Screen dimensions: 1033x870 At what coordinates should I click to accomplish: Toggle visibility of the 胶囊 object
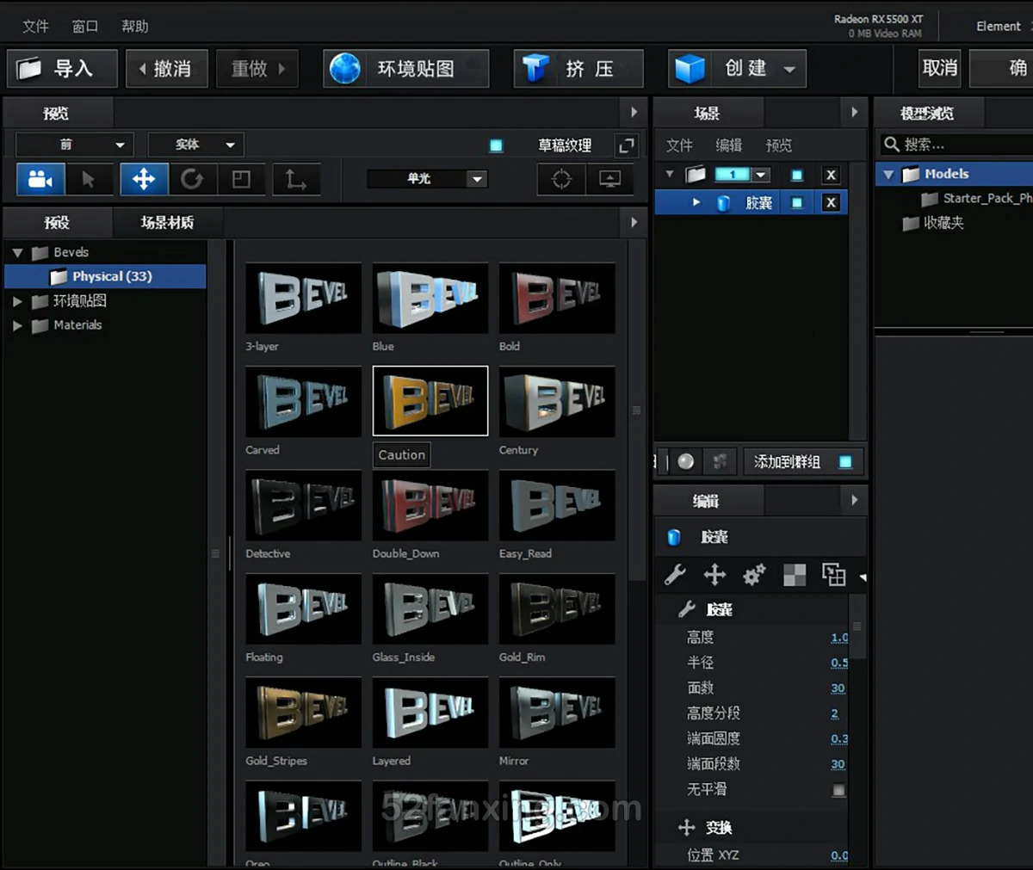pyautogui.click(x=797, y=203)
